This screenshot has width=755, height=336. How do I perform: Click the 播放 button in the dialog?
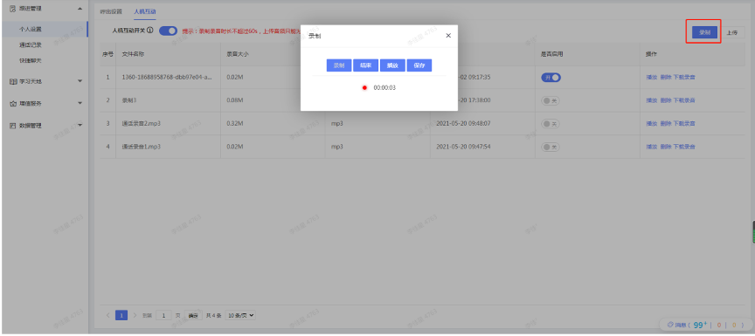(392, 65)
